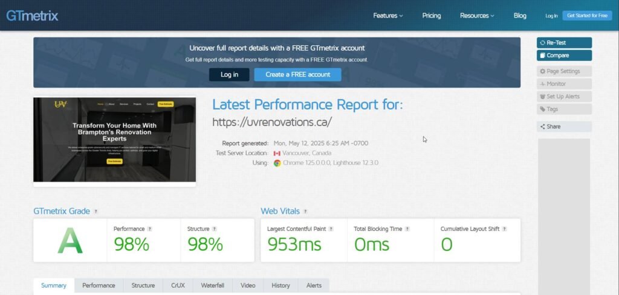Click the Web Vitals heading
The width and height of the screenshot is (619, 295).
tap(280, 212)
